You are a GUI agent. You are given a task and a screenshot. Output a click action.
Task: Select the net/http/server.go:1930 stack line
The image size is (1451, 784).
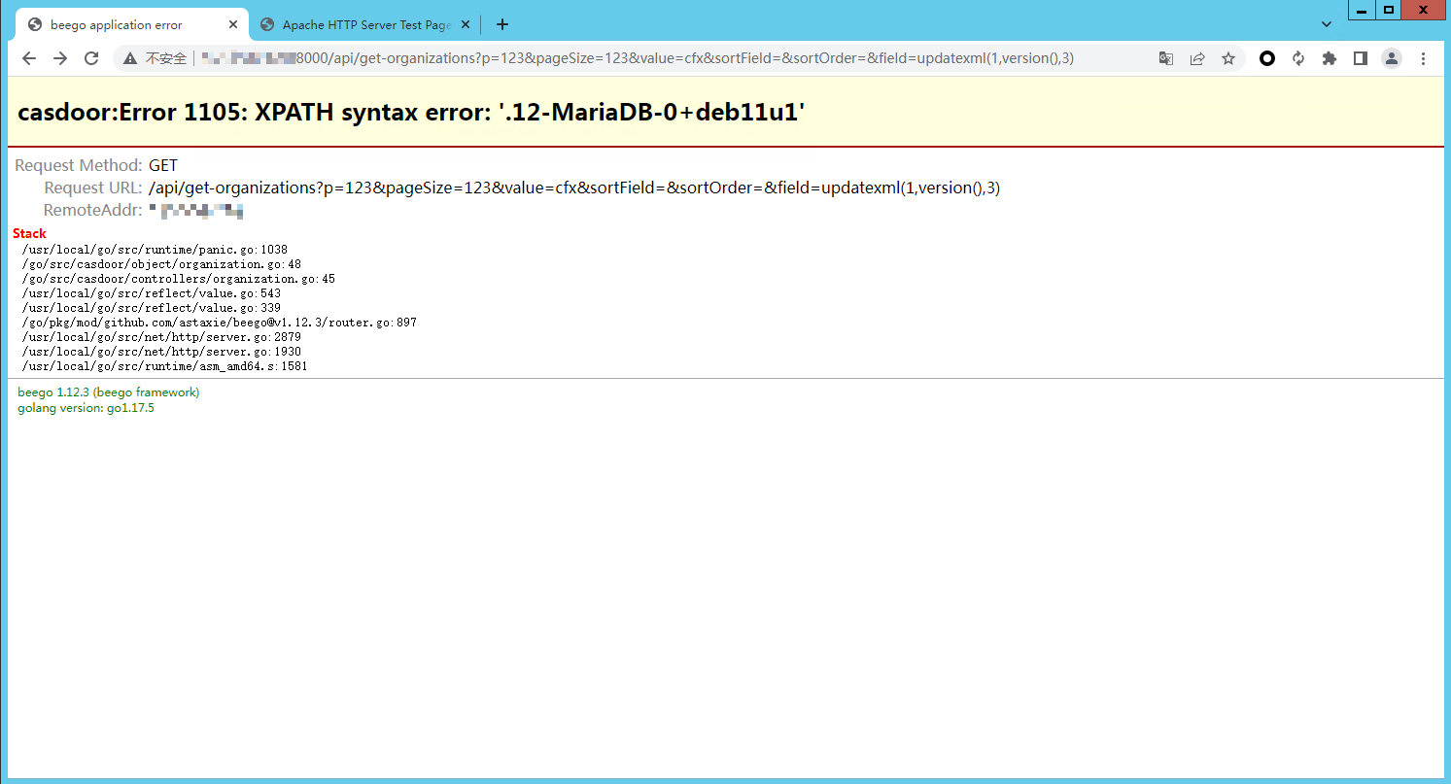tap(161, 352)
